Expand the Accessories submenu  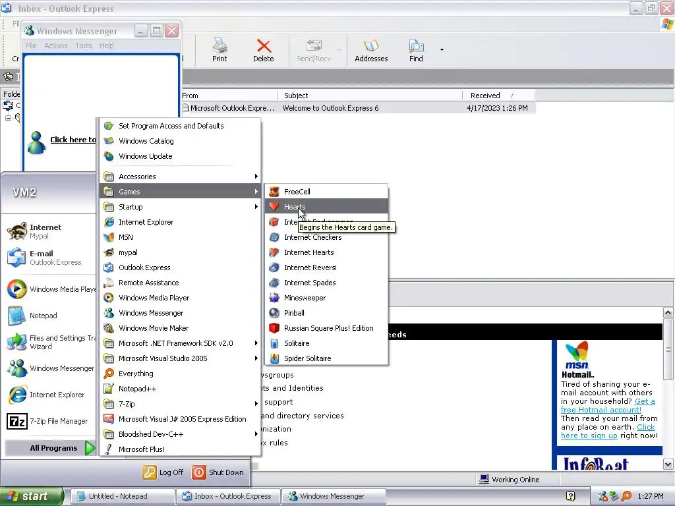(180, 177)
